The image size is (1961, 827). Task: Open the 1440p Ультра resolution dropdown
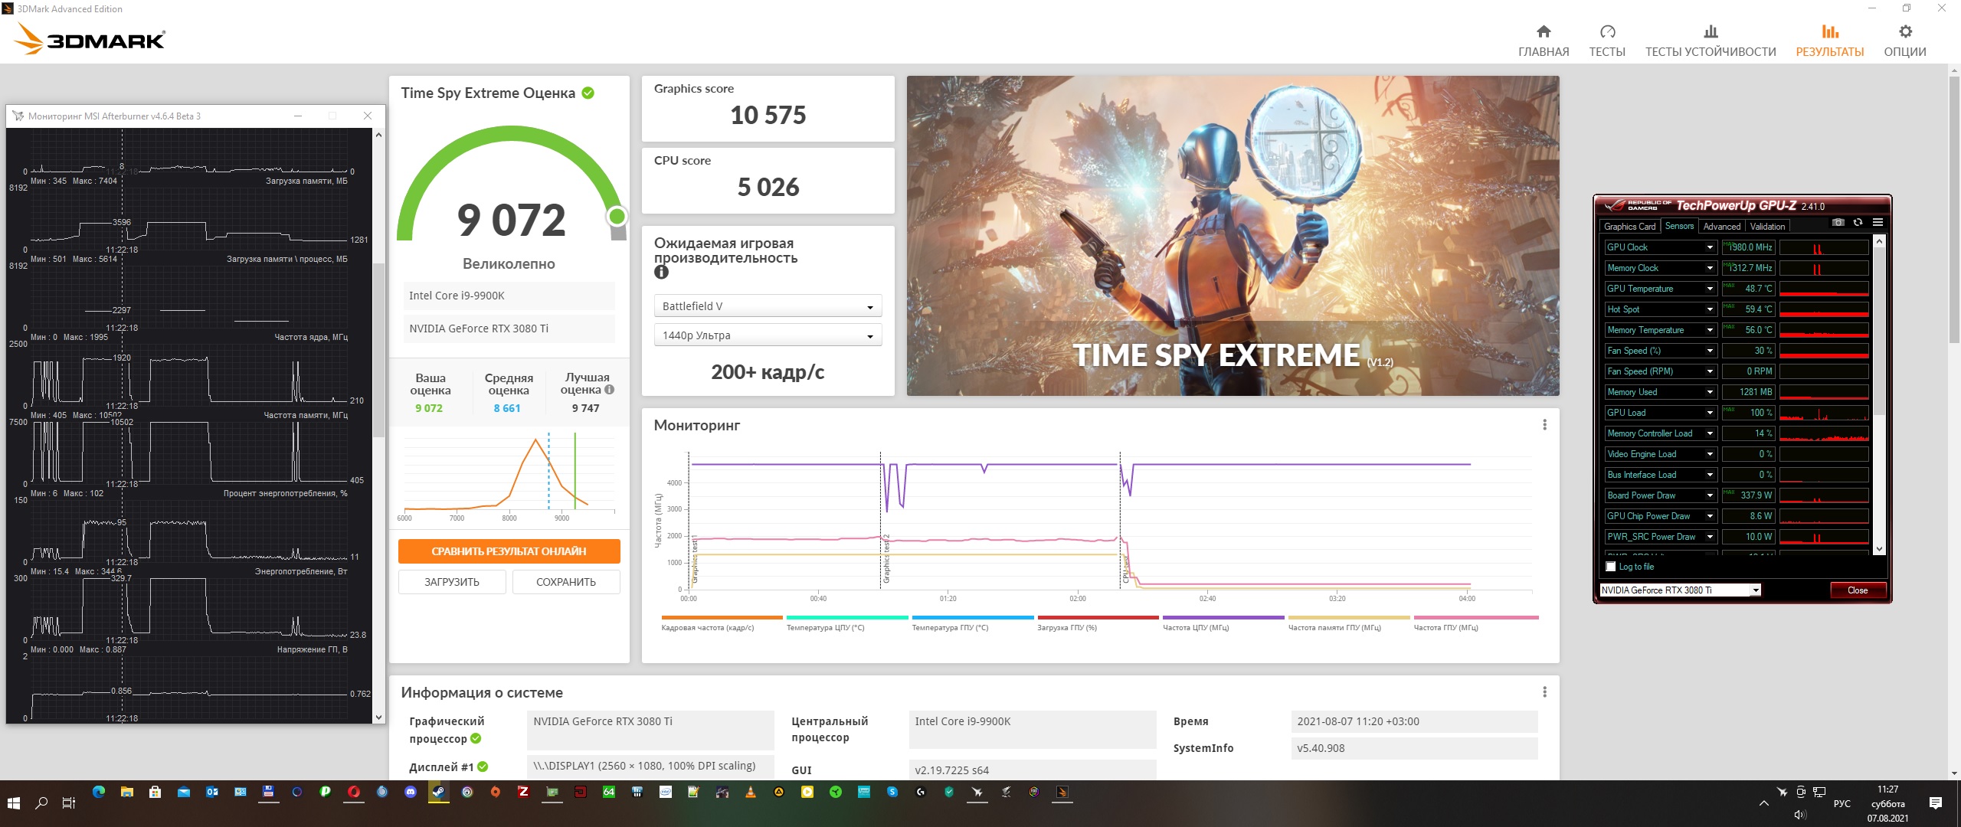[768, 335]
